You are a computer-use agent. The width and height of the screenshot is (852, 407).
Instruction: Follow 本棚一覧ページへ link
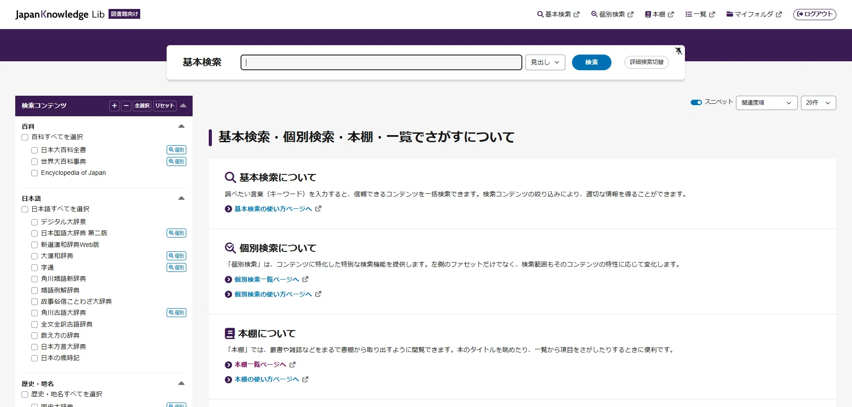[x=260, y=365]
